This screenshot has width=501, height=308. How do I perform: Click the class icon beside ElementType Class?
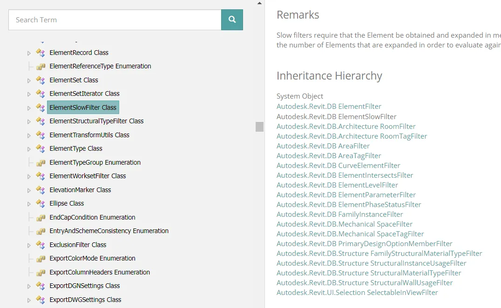click(x=40, y=148)
